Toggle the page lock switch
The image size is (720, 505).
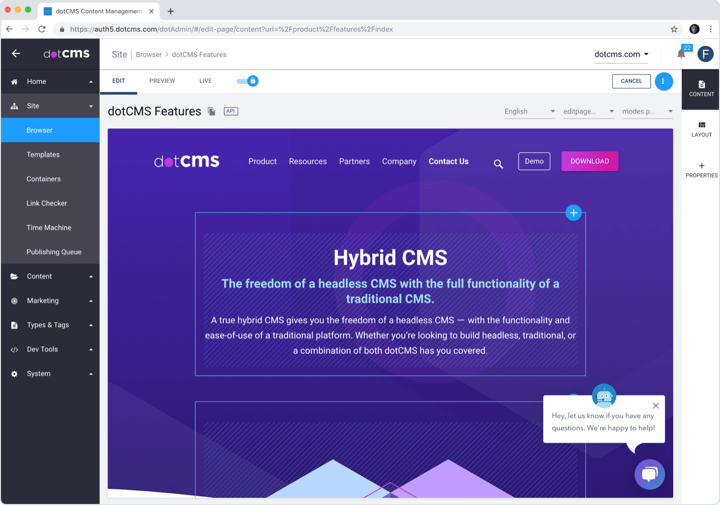pos(248,81)
